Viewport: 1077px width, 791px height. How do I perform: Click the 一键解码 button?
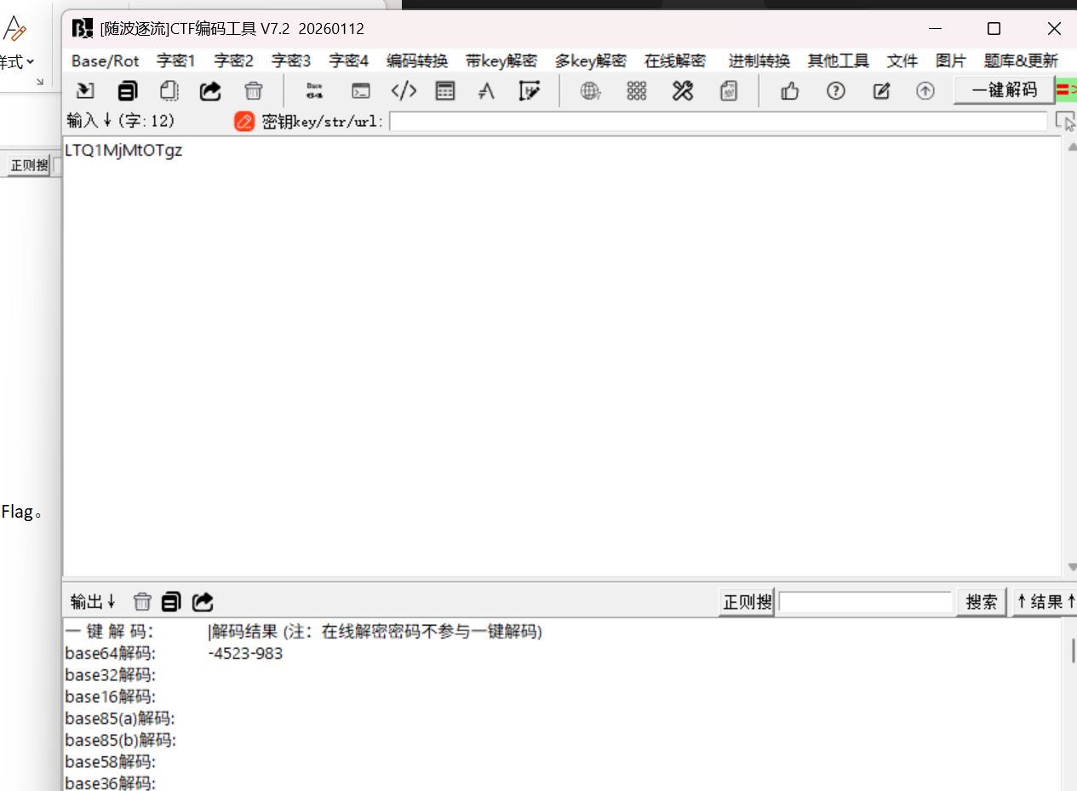pyautogui.click(x=1005, y=90)
